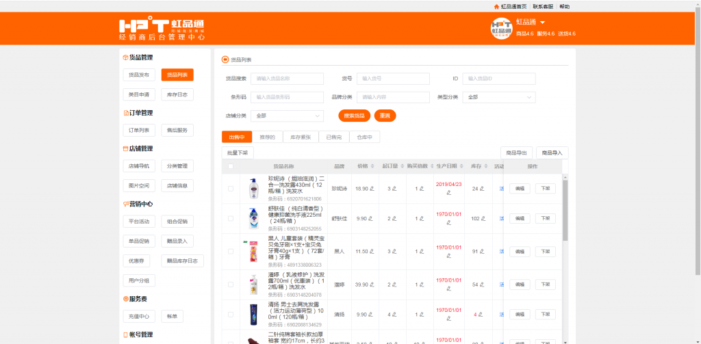This screenshot has width=701, height=344.
Task: Expand the 店铺分类 dropdown
Action: pyautogui.click(x=287, y=116)
